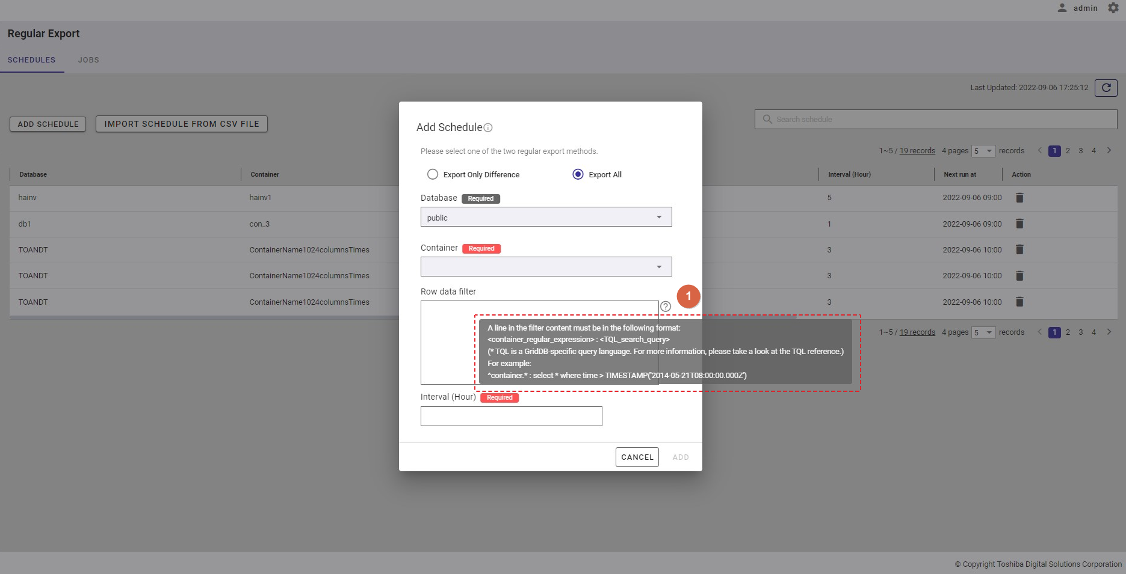Delete the TOANDT 3-hour schedule in the fifth table row
This screenshot has width=1126, height=574.
[x=1019, y=302]
